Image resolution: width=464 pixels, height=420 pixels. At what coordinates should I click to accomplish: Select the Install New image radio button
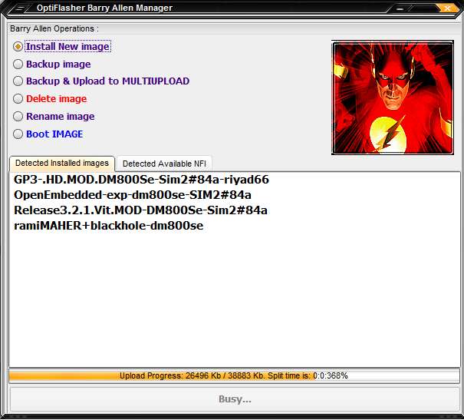[x=18, y=47]
